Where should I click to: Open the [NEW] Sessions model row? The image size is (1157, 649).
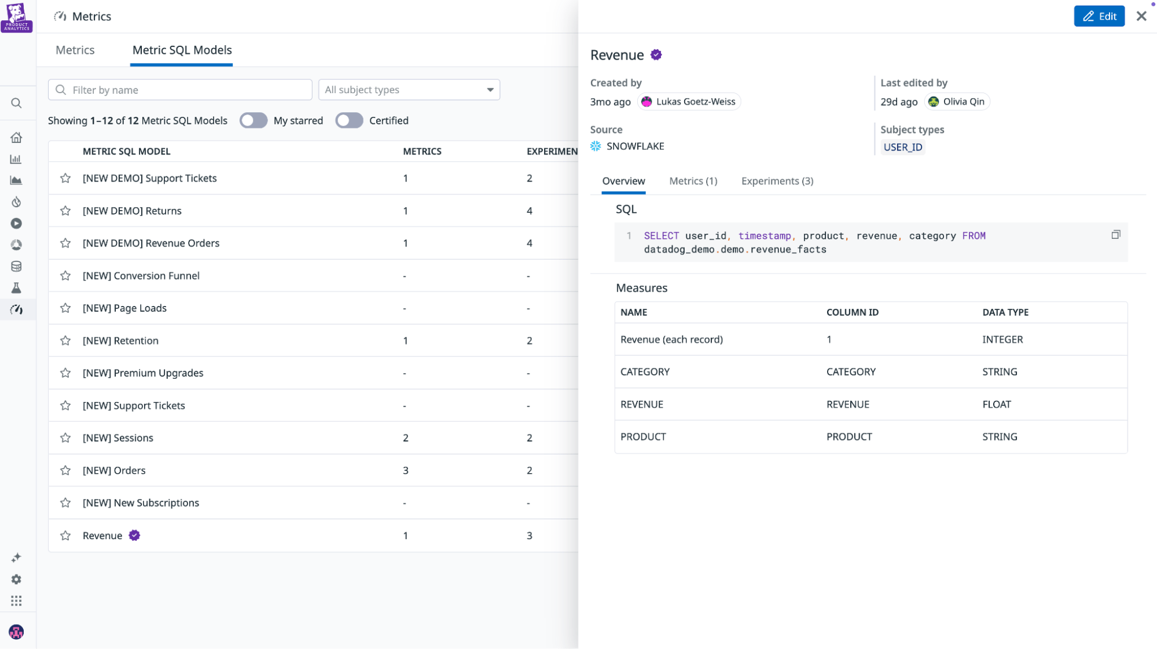tap(118, 438)
